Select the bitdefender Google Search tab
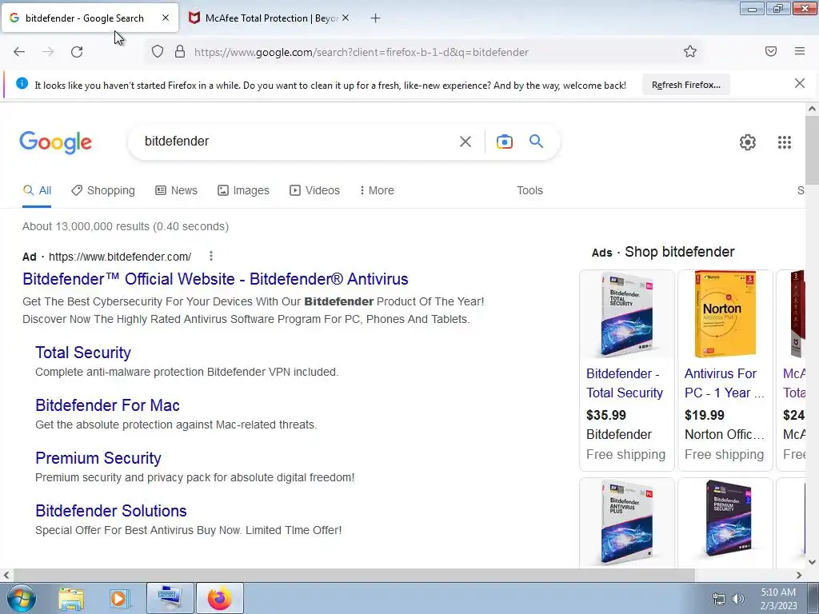The height and width of the screenshot is (614, 819). click(x=90, y=18)
